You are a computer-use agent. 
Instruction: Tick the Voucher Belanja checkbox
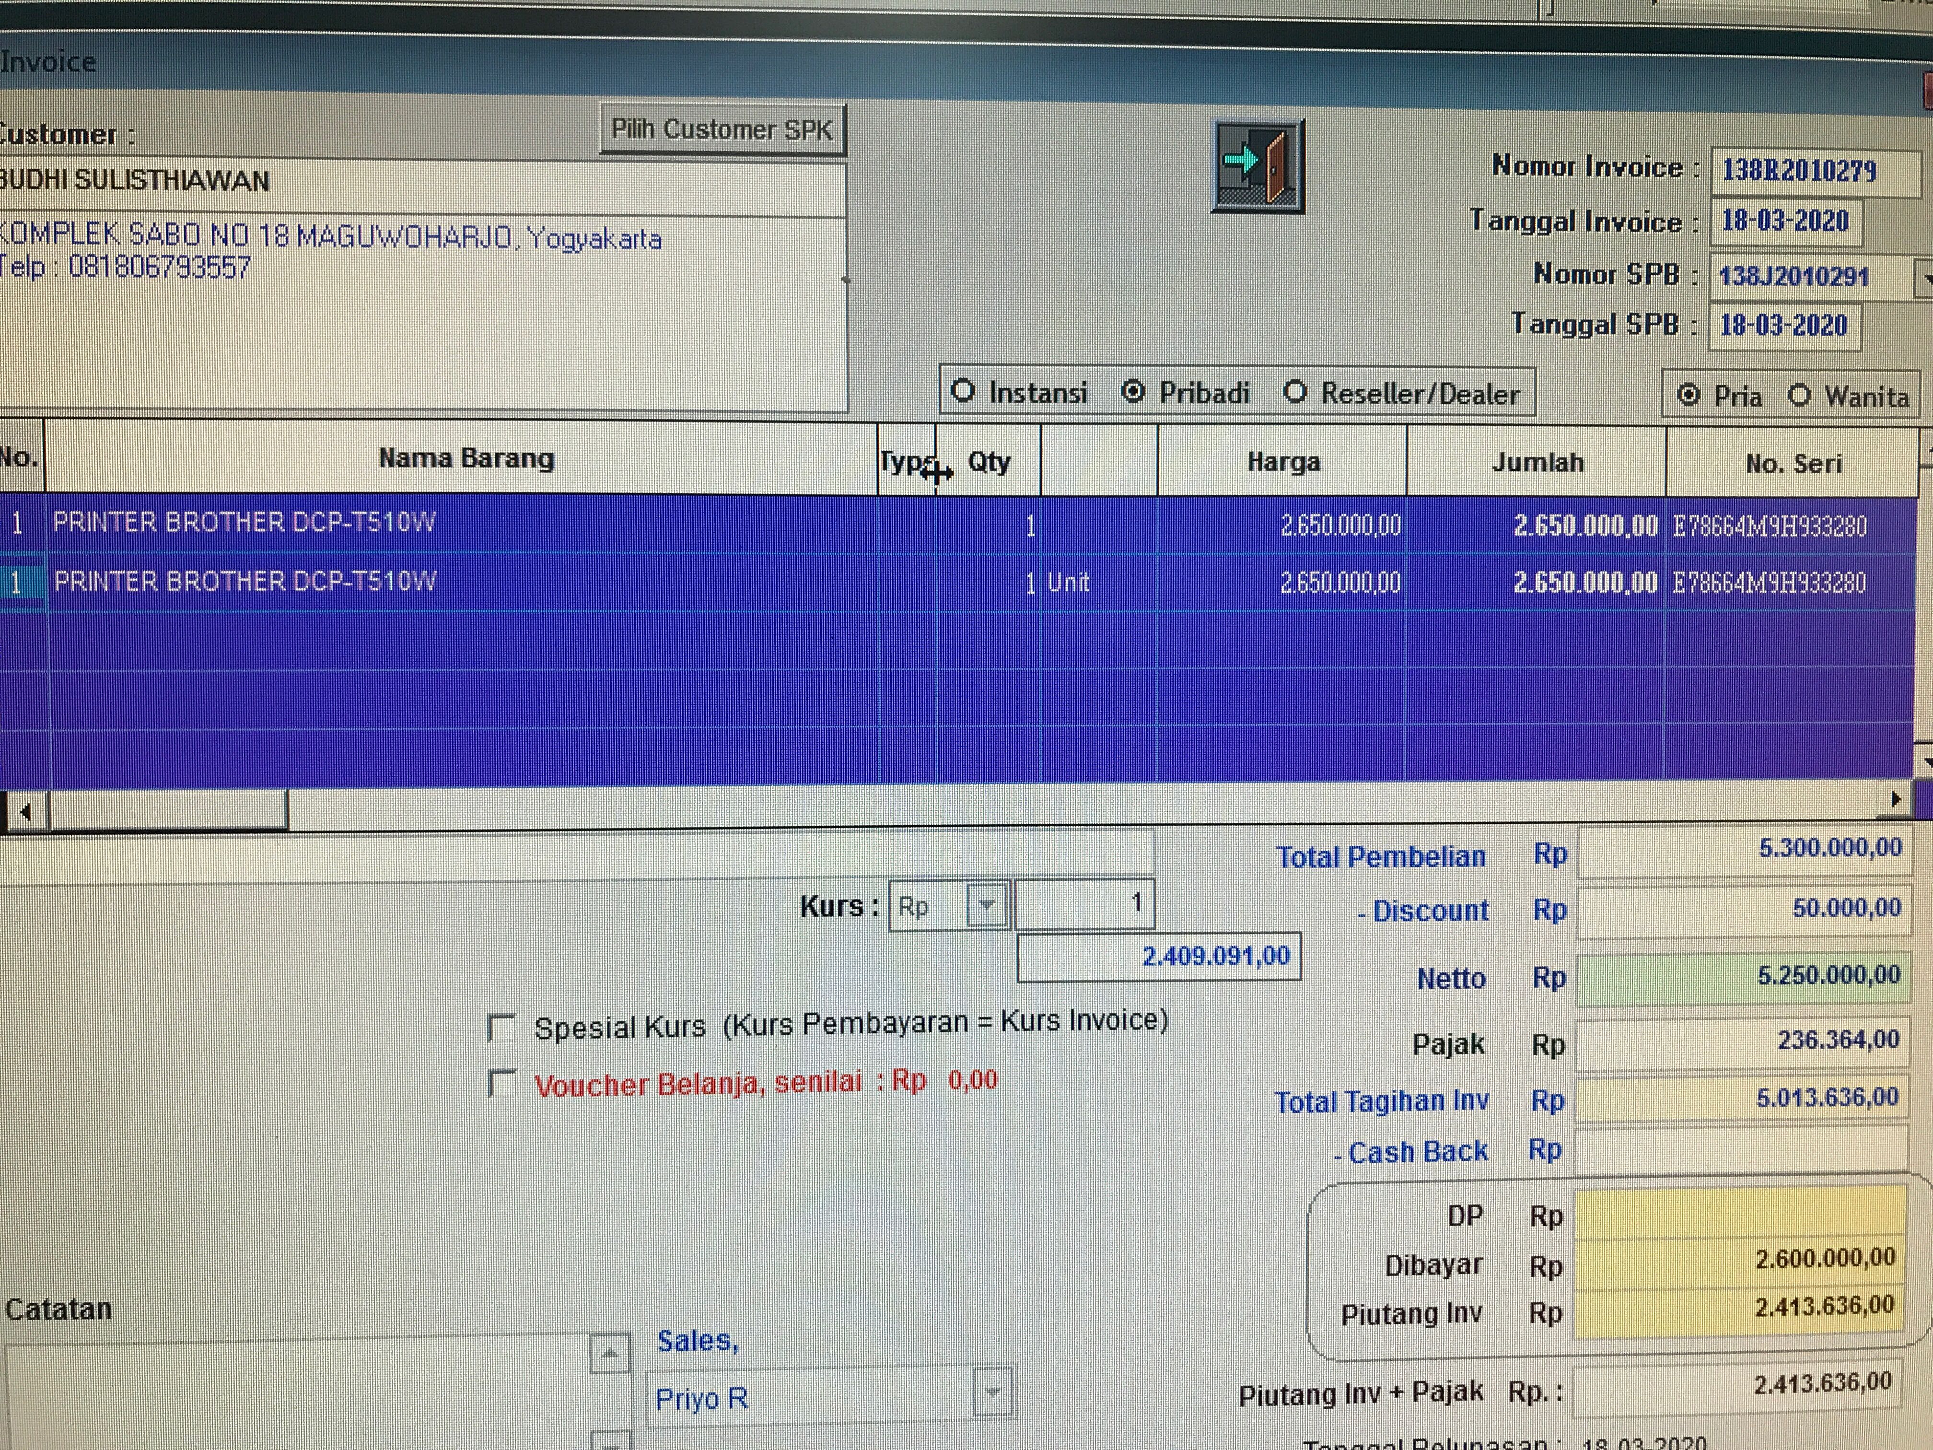point(501,1084)
